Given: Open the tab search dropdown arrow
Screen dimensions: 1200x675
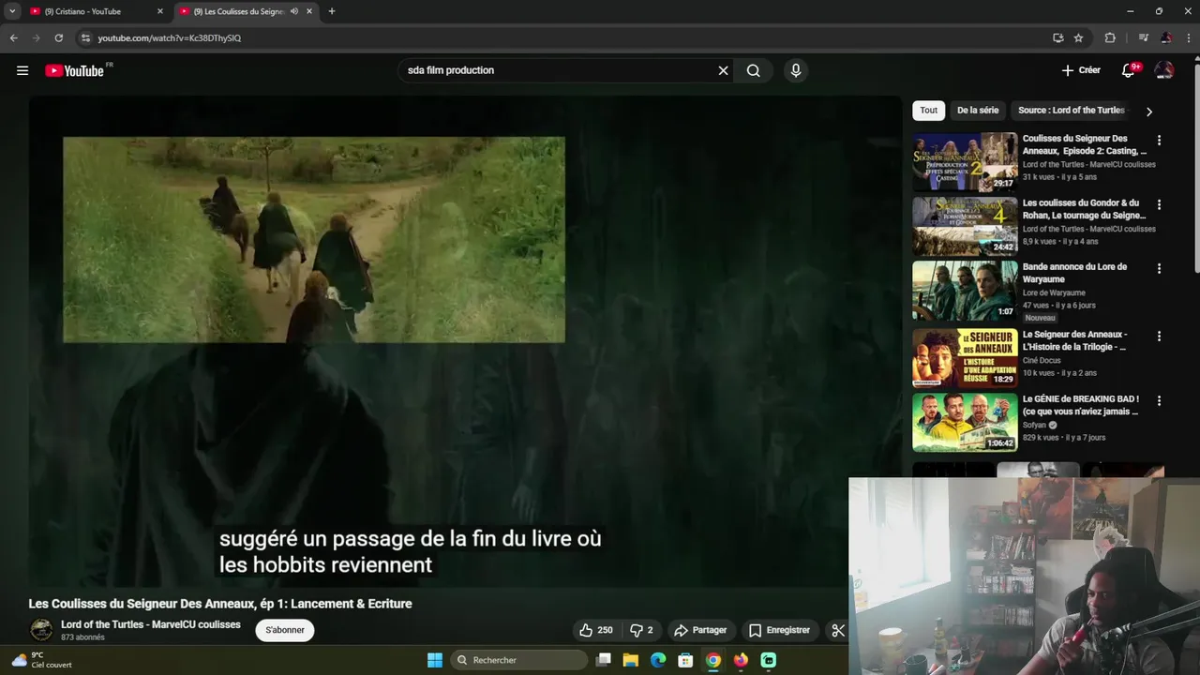Looking at the screenshot, I should tap(12, 11).
